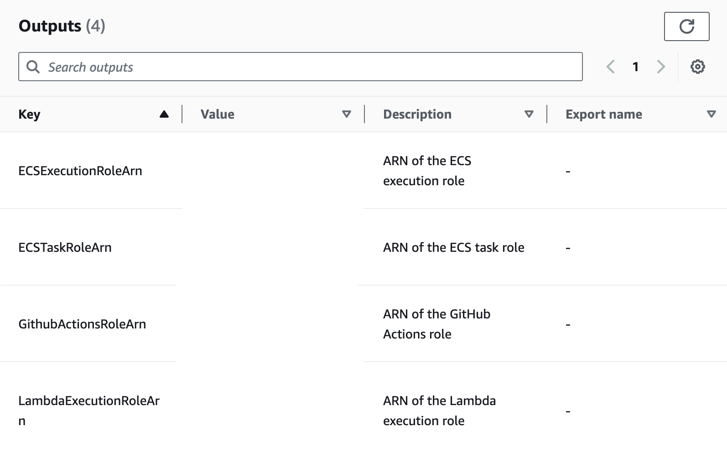The width and height of the screenshot is (727, 458).
Task: Click the search magnifier icon
Action: pos(33,67)
